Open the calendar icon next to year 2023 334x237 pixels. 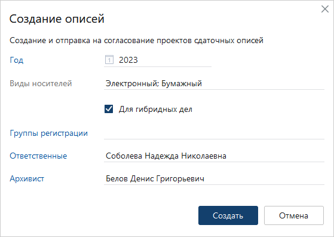tap(109, 60)
